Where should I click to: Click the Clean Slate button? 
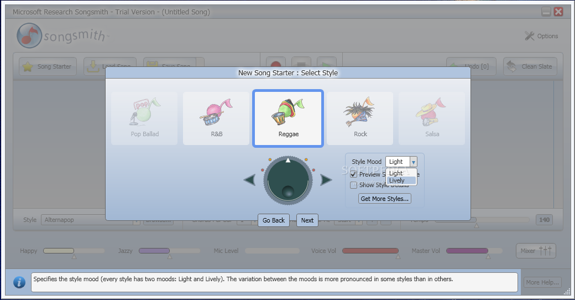point(530,66)
